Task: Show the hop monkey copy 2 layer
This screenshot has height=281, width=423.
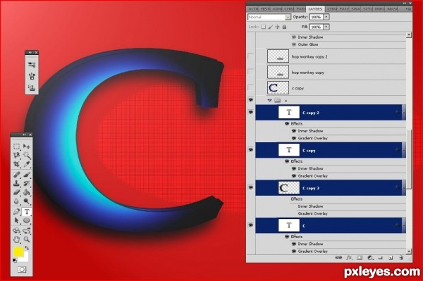Action: [251, 56]
